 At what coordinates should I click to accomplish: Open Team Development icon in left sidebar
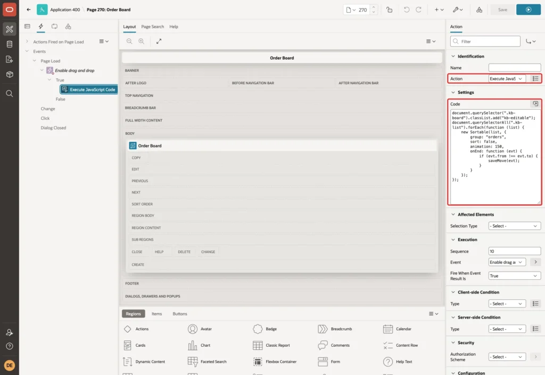(x=10, y=60)
